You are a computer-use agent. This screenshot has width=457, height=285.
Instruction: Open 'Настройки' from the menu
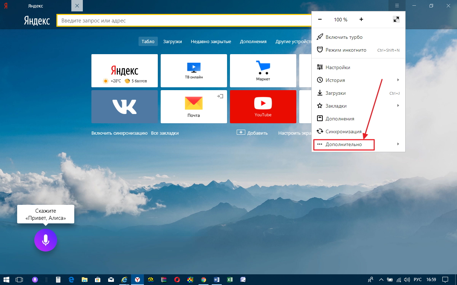[358, 67]
